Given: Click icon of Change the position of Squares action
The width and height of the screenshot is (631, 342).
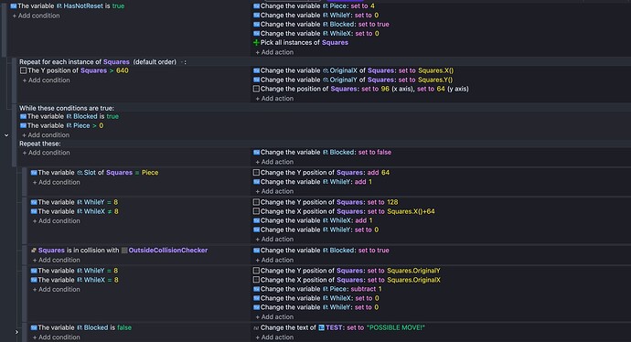Looking at the screenshot, I should click(256, 89).
